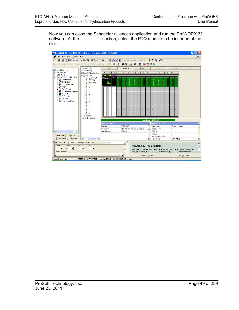This screenshot has width=239, height=310.
Task: Click slot number 4 header button
Action: click(119, 73)
